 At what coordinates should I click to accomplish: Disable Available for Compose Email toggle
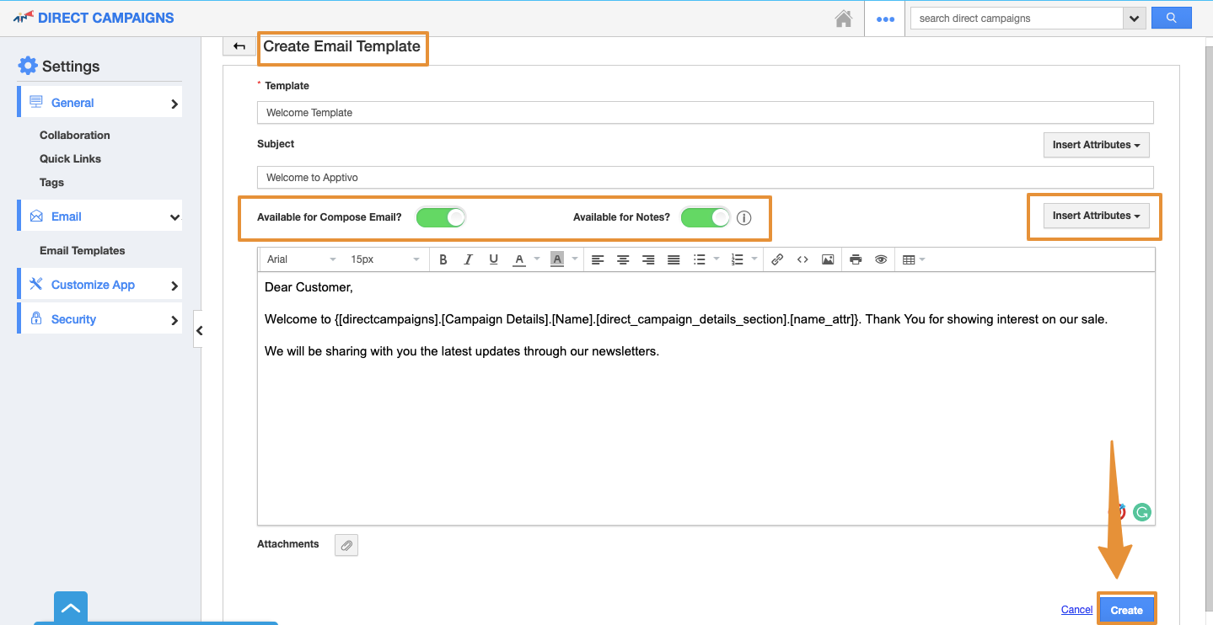coord(440,216)
